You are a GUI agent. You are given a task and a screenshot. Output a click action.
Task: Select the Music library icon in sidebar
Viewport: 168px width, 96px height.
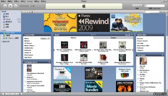(x=4, y=14)
